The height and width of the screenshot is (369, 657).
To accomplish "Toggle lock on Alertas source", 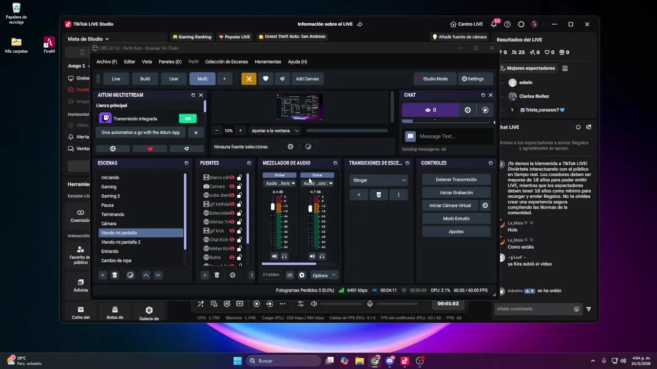I will (240, 222).
